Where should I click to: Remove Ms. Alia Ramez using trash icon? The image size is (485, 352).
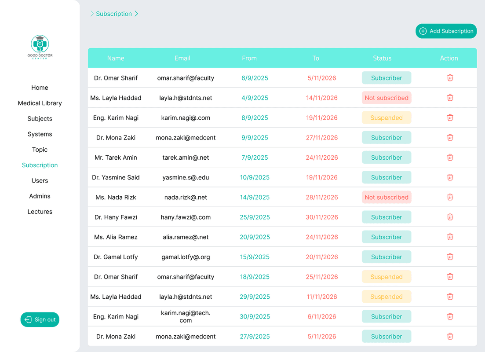point(450,237)
